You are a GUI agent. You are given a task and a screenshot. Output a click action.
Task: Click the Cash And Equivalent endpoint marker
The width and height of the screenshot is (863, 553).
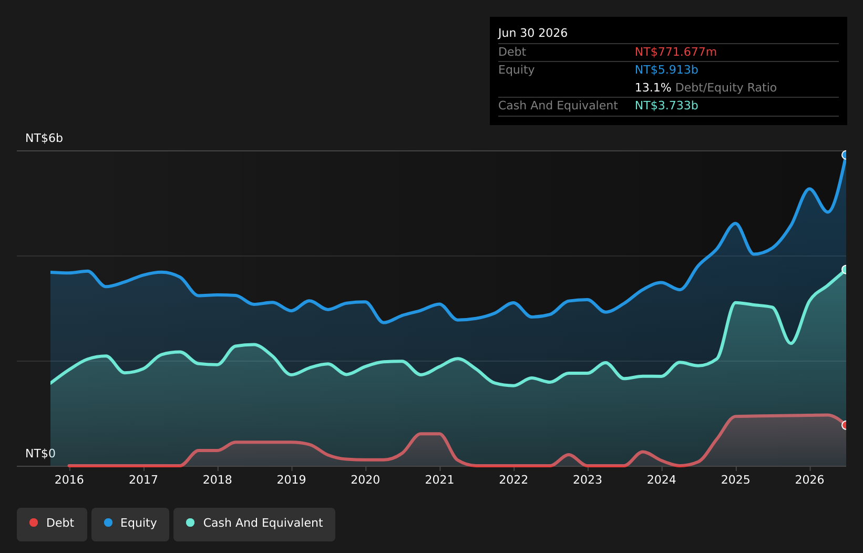pos(846,270)
